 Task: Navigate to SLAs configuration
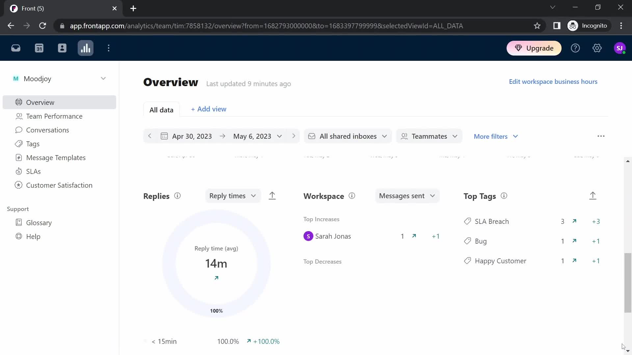34,171
